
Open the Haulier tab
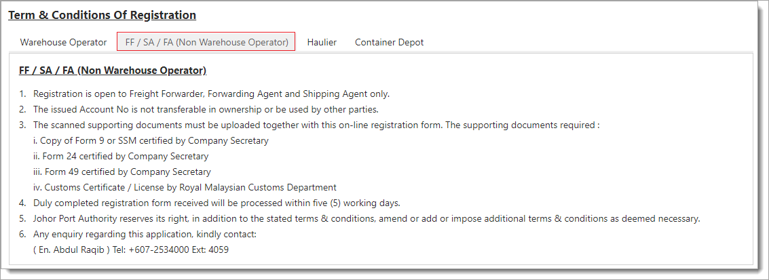322,42
